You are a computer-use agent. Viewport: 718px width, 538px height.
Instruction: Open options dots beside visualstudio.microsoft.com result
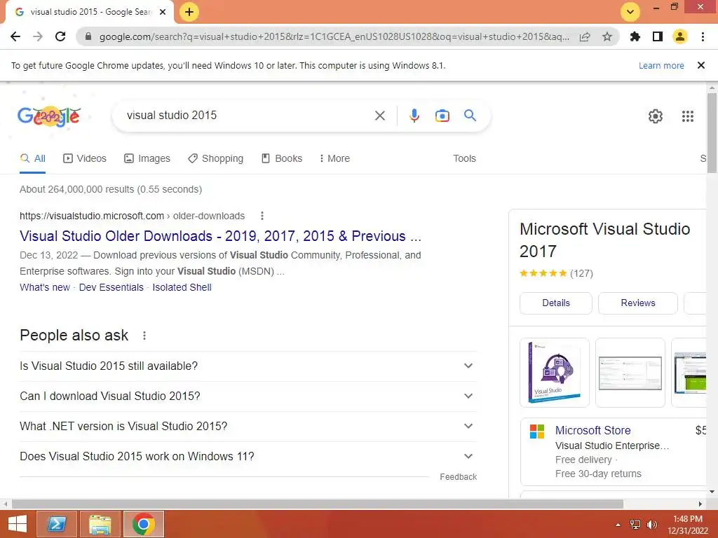[x=262, y=216]
